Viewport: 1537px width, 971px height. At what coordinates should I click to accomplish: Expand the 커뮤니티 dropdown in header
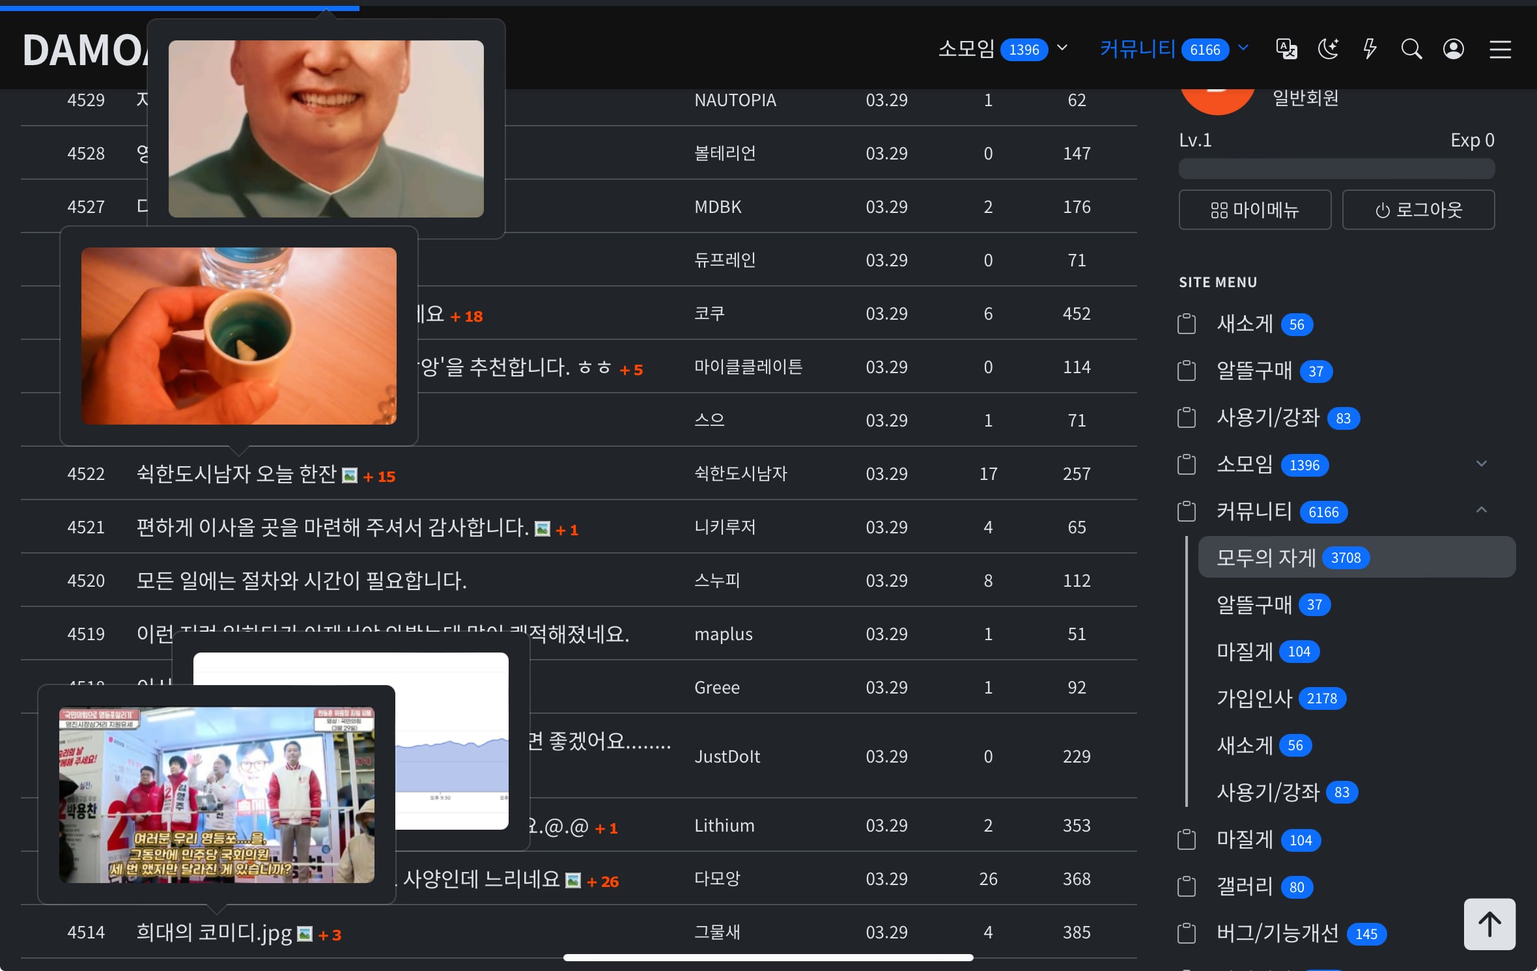1243,48
